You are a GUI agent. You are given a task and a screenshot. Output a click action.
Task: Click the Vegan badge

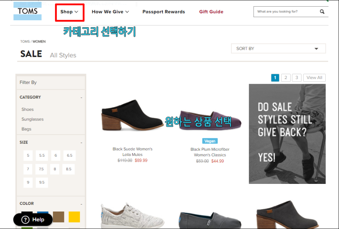pos(210,141)
